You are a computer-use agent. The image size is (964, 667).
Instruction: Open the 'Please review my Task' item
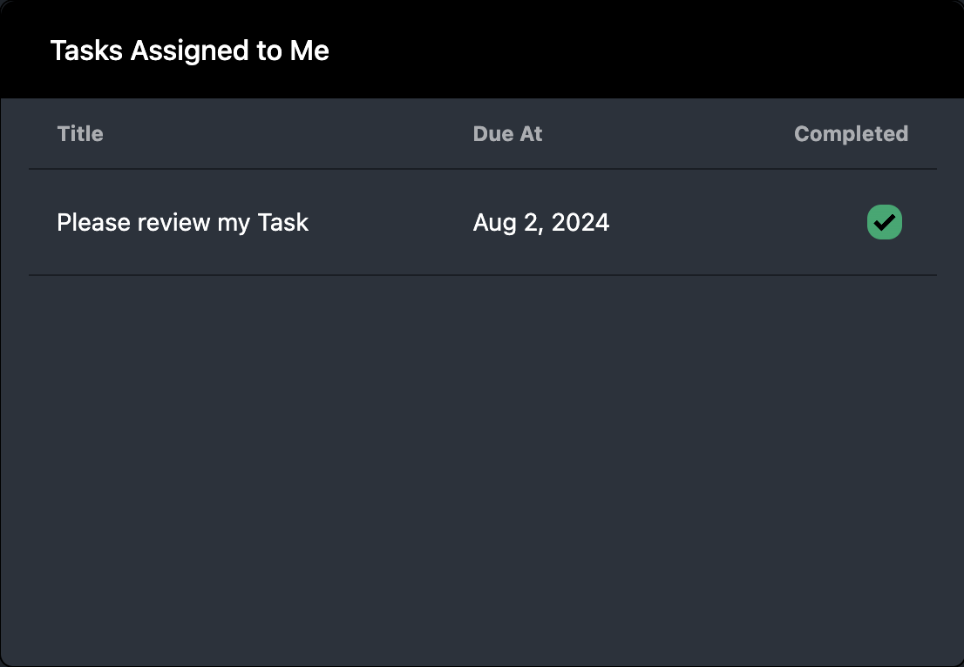click(182, 223)
